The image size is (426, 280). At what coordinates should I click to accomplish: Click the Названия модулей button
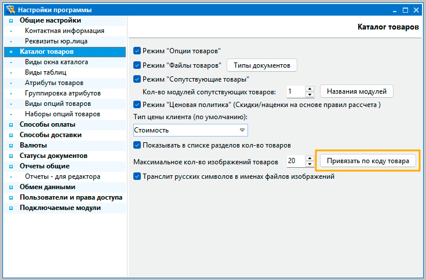click(x=356, y=91)
